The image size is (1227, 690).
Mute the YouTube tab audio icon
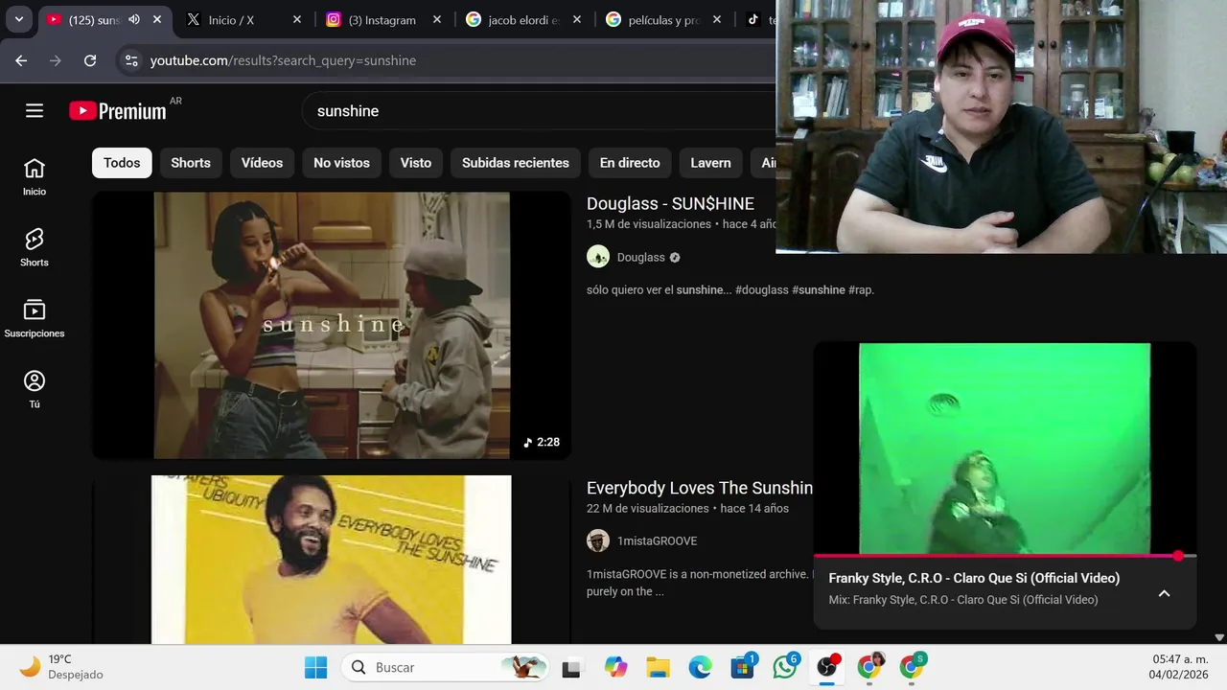[134, 19]
